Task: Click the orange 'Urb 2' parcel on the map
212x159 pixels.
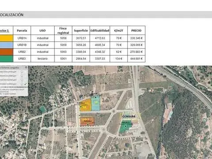Action: [x=87, y=121]
